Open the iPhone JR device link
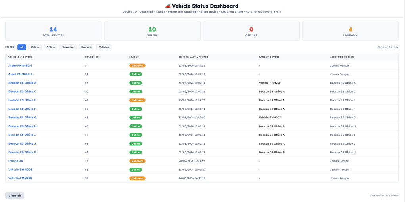This screenshot has height=202, width=406. click(x=15, y=161)
